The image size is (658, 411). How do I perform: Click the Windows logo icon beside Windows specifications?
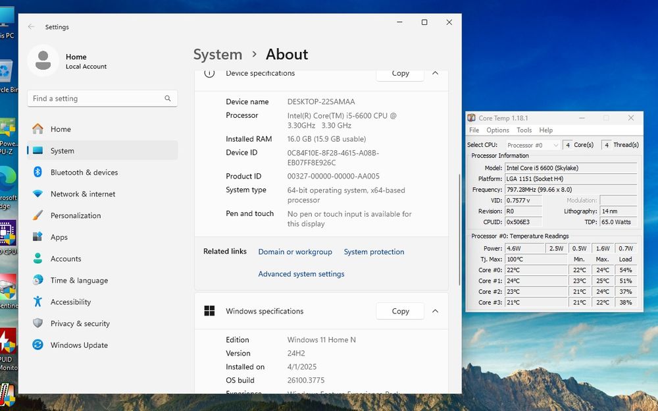(x=209, y=311)
